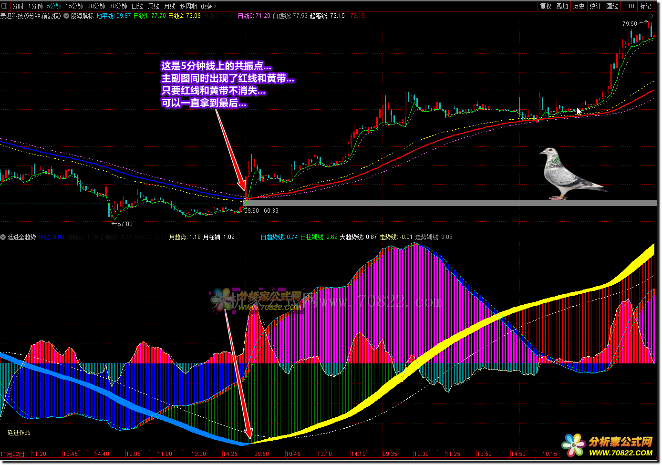Viewport: 662px width, 465px height.
Task: Click the 复权 button
Action: [546, 6]
